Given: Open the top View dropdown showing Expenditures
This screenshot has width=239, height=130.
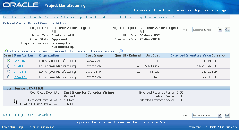Looking at the screenshot, I should click(207, 30).
